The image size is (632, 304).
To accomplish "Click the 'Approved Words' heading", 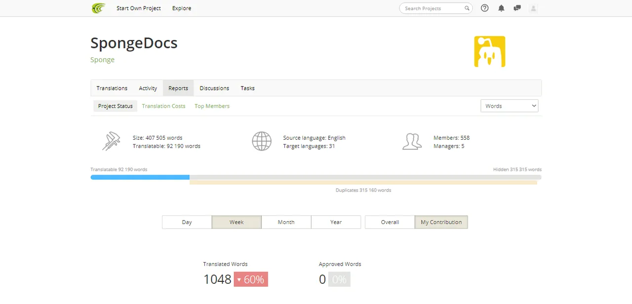I will (340, 264).
